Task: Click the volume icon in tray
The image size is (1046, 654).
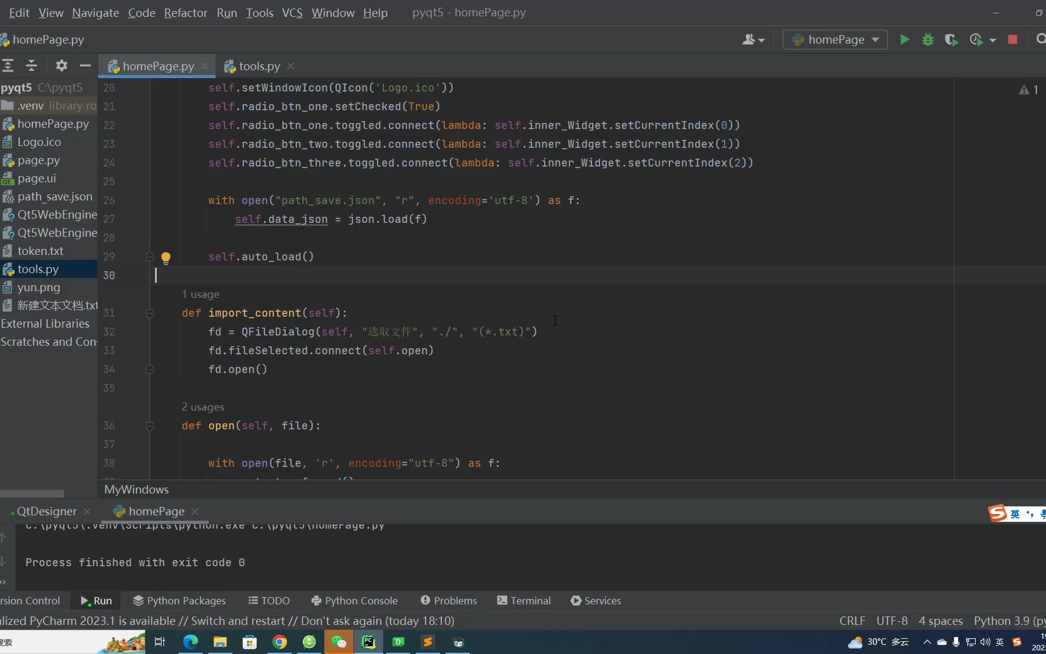Action: (x=985, y=642)
